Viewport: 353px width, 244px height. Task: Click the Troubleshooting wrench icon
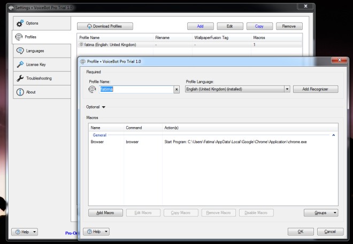pyautogui.click(x=20, y=78)
